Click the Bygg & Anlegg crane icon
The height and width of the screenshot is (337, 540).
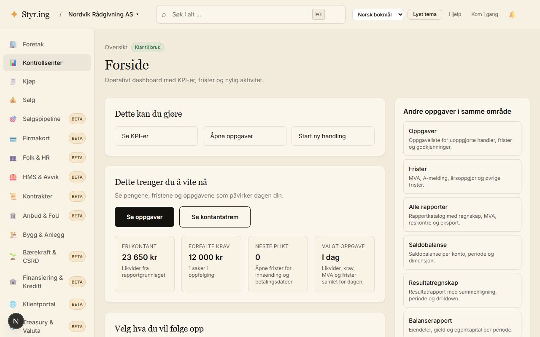[13, 235]
